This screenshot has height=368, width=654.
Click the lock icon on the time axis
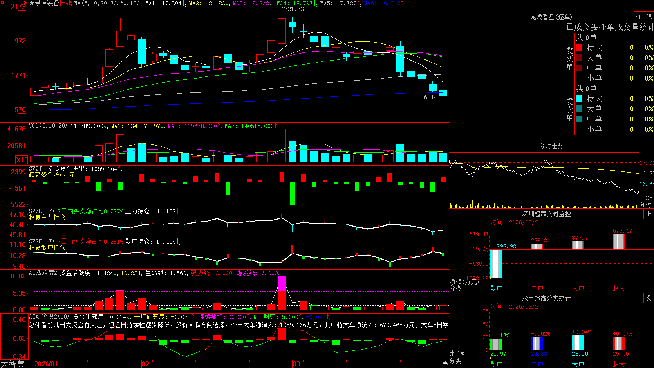pyautogui.click(x=445, y=363)
